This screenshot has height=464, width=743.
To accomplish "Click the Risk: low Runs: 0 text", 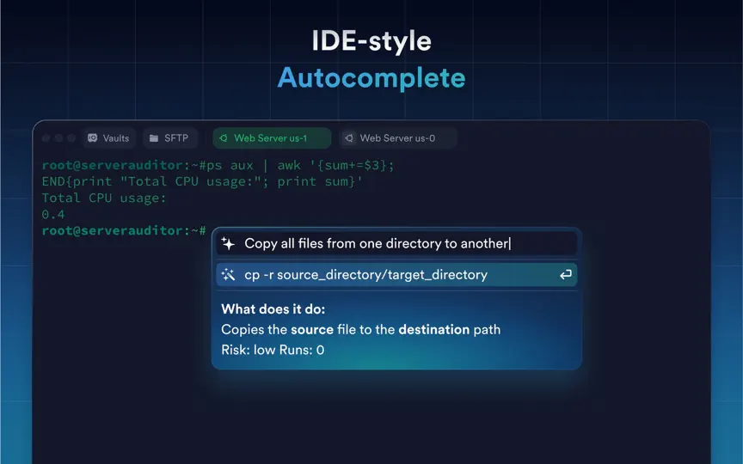I will 273,350.
